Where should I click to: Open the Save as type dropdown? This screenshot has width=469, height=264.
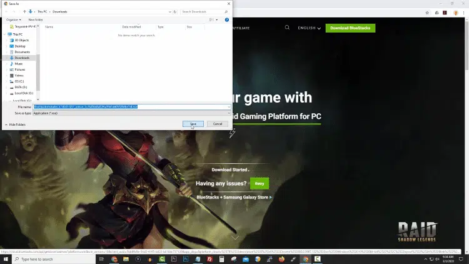click(132, 113)
